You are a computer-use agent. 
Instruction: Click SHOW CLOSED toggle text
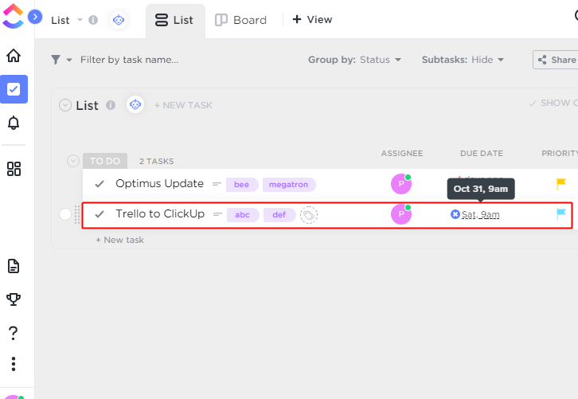click(x=553, y=103)
